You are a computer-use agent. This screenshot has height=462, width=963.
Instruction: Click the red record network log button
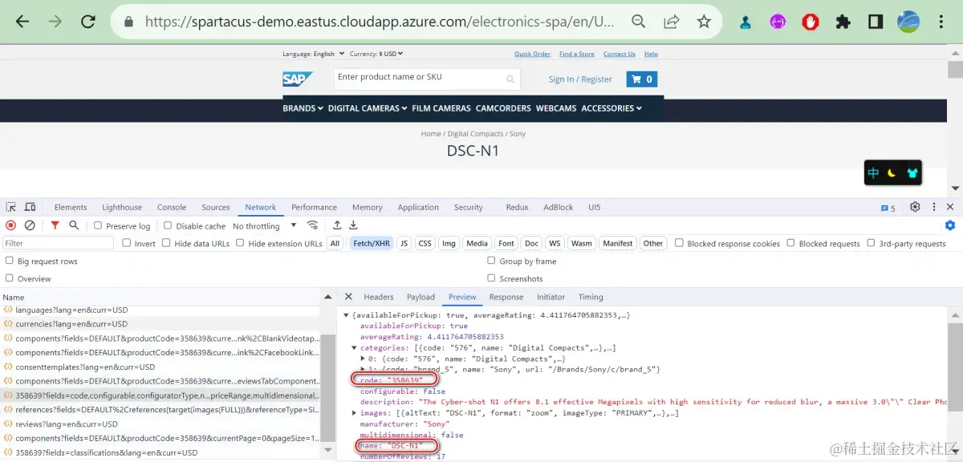click(x=11, y=225)
